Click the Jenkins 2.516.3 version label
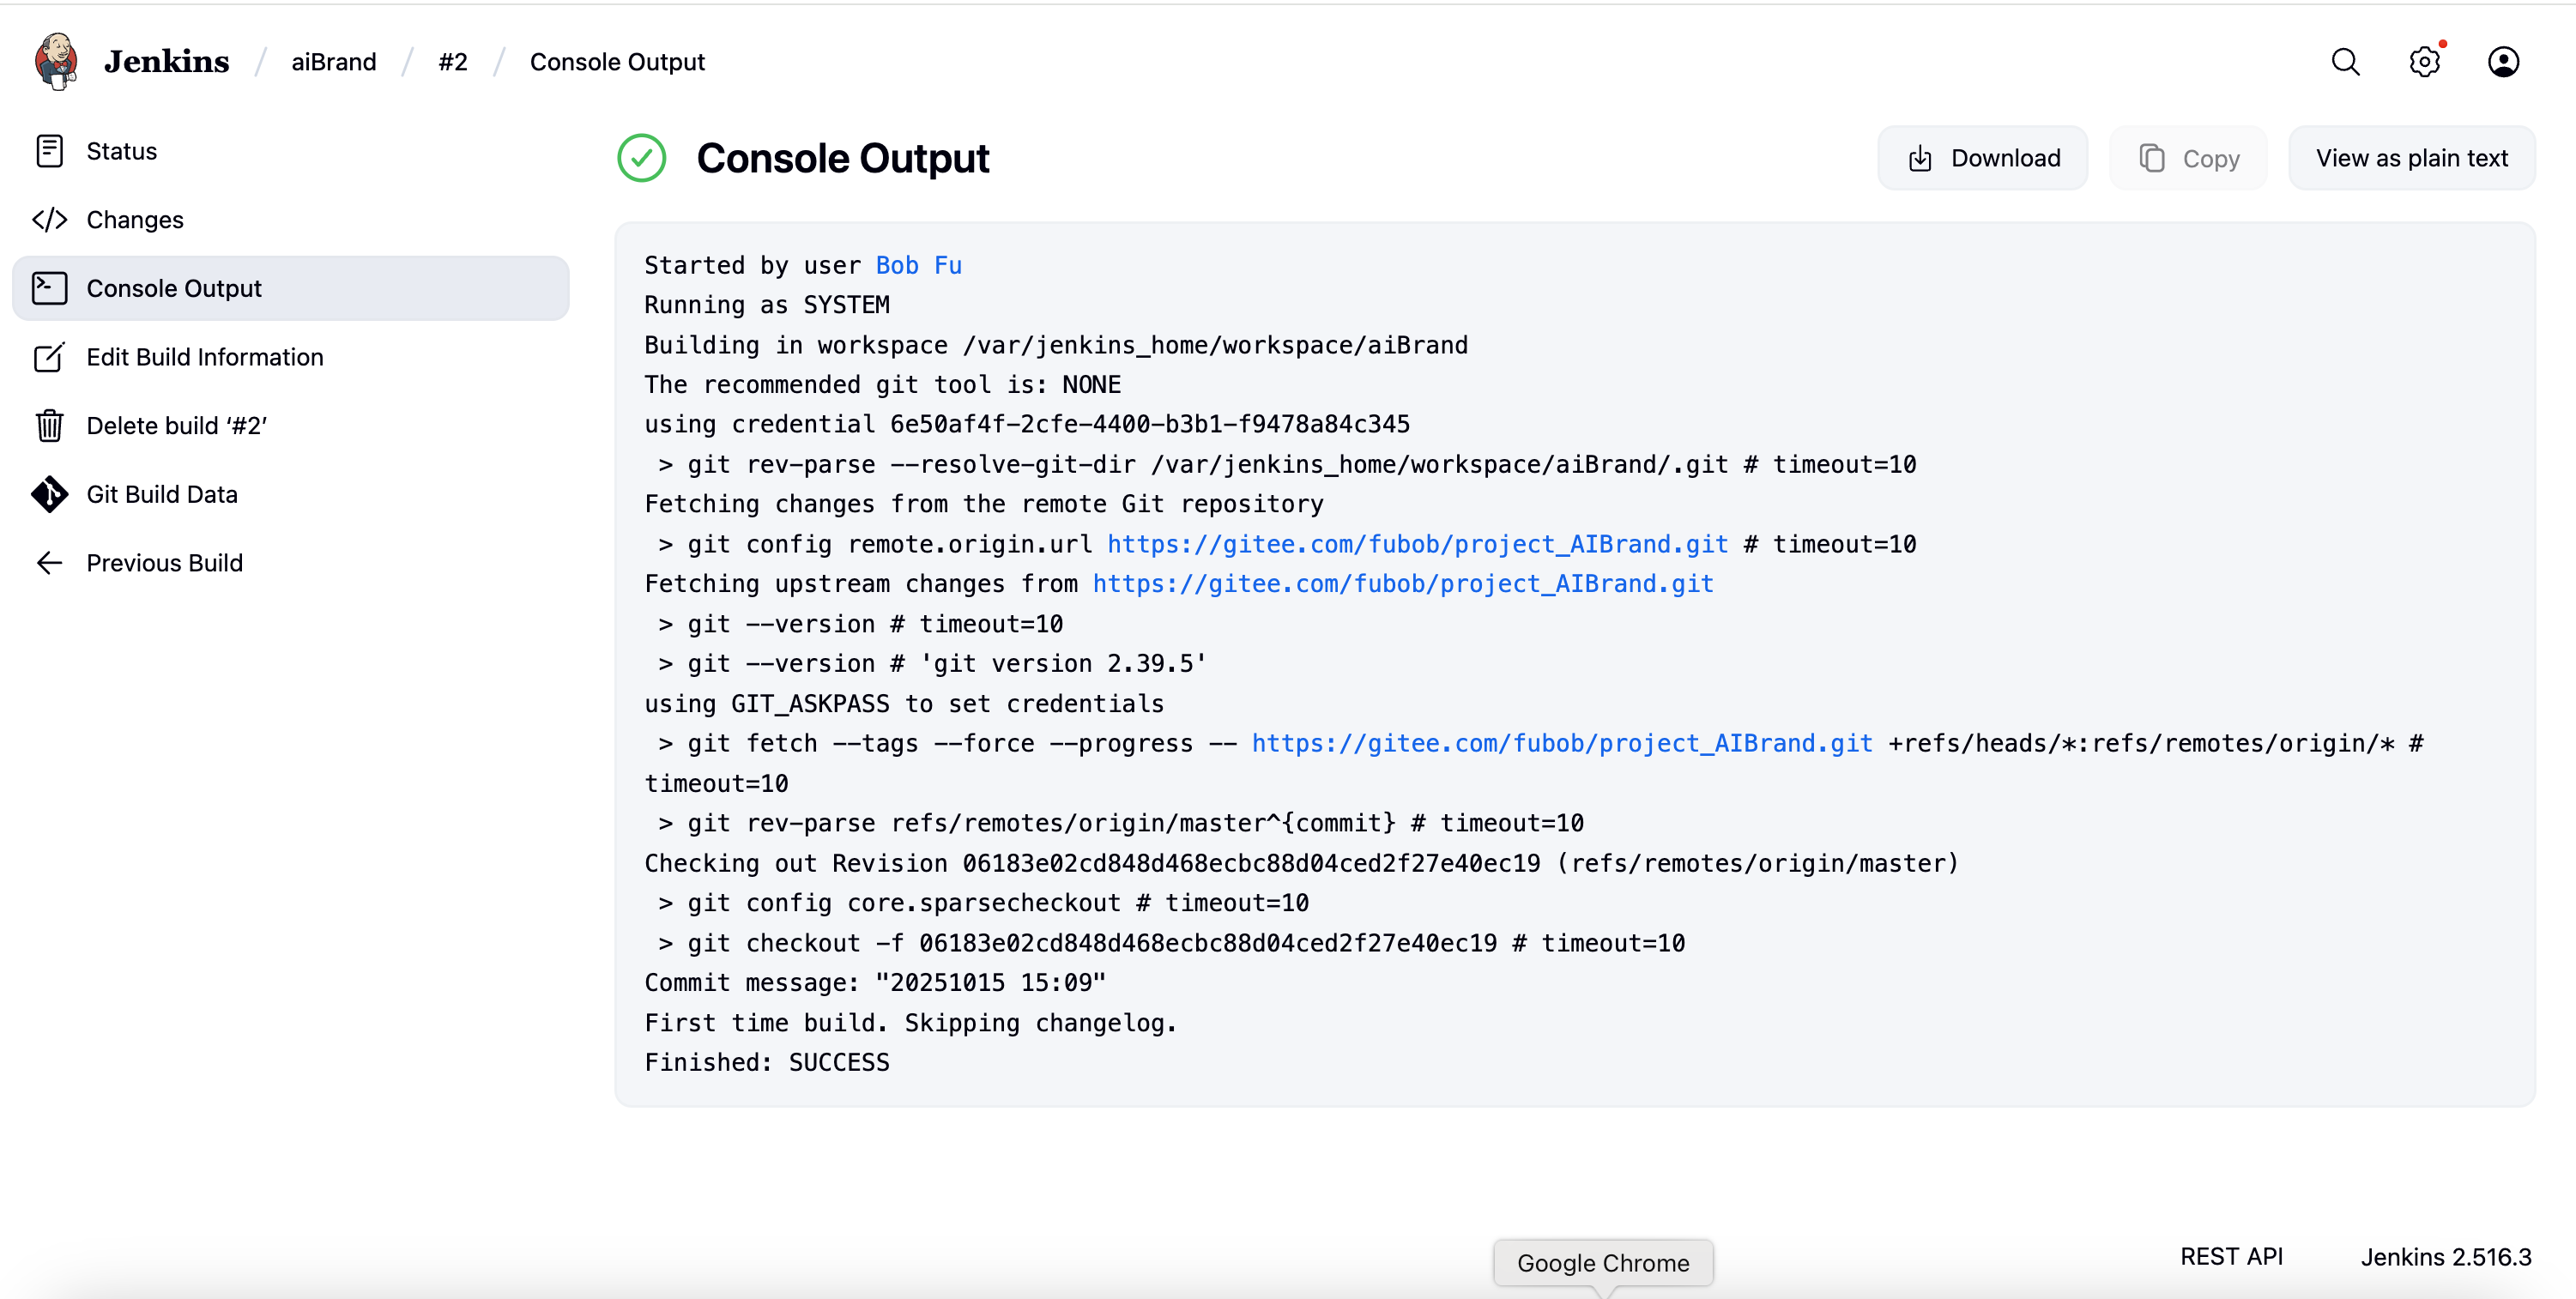This screenshot has width=2576, height=1299. [2445, 1256]
